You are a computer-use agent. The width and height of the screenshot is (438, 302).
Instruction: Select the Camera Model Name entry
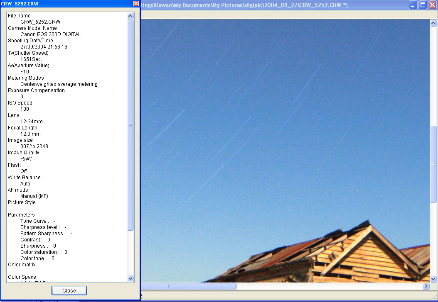(x=32, y=28)
